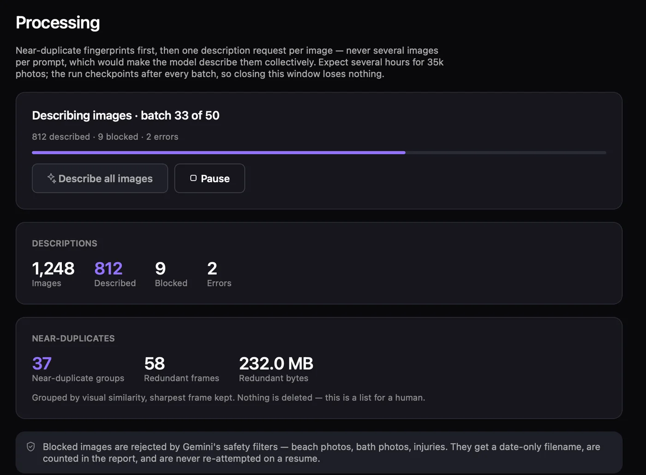Image resolution: width=646 pixels, height=475 pixels.
Task: Click the batch progress bar
Action: click(x=319, y=152)
